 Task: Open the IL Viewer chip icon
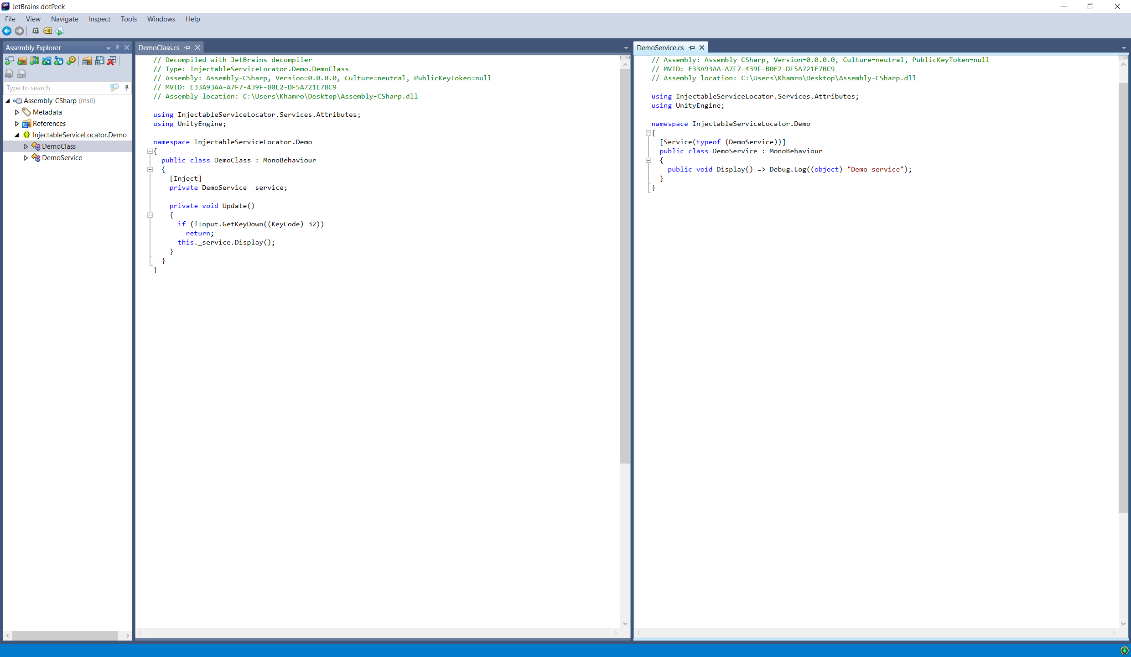point(36,31)
